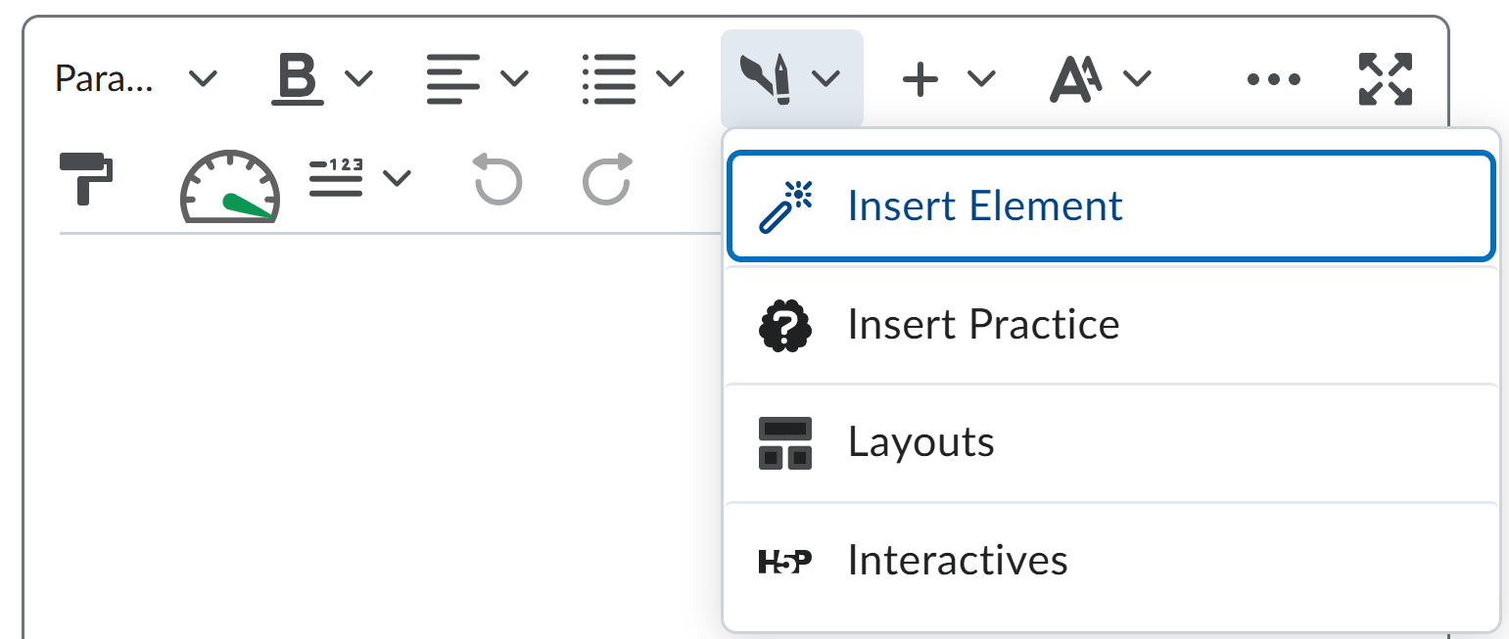Collapse the design tools dropdown chevron
The width and height of the screenshot is (1509, 639).
point(826,78)
